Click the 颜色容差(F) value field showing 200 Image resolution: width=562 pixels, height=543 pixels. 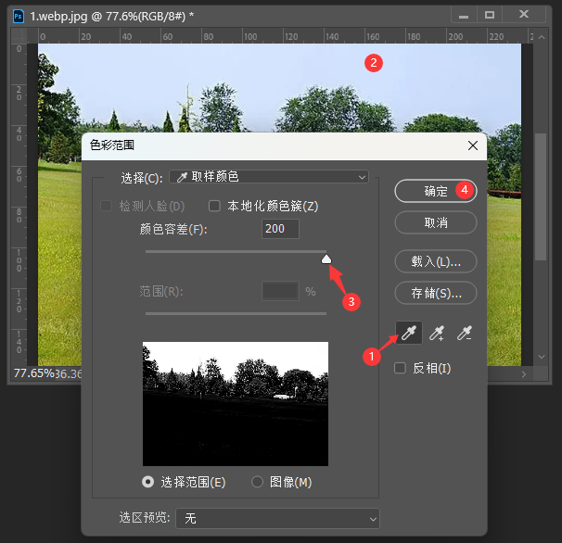(x=280, y=229)
